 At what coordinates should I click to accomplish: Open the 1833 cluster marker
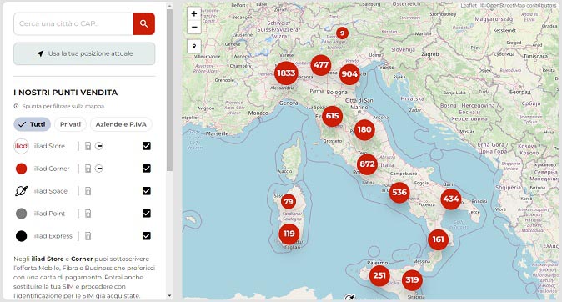[286, 73]
